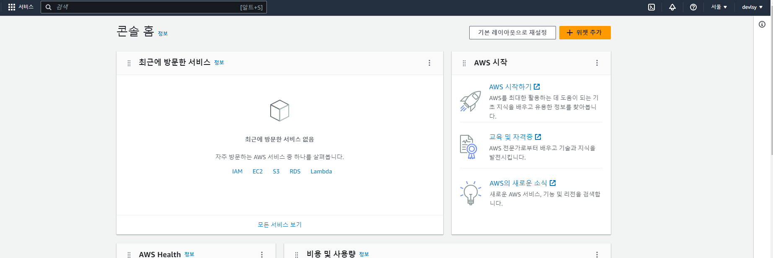Click the lightbulb icon beside AWS의 새로운 소식
Screen dimensions: 773x258
[x=471, y=193]
